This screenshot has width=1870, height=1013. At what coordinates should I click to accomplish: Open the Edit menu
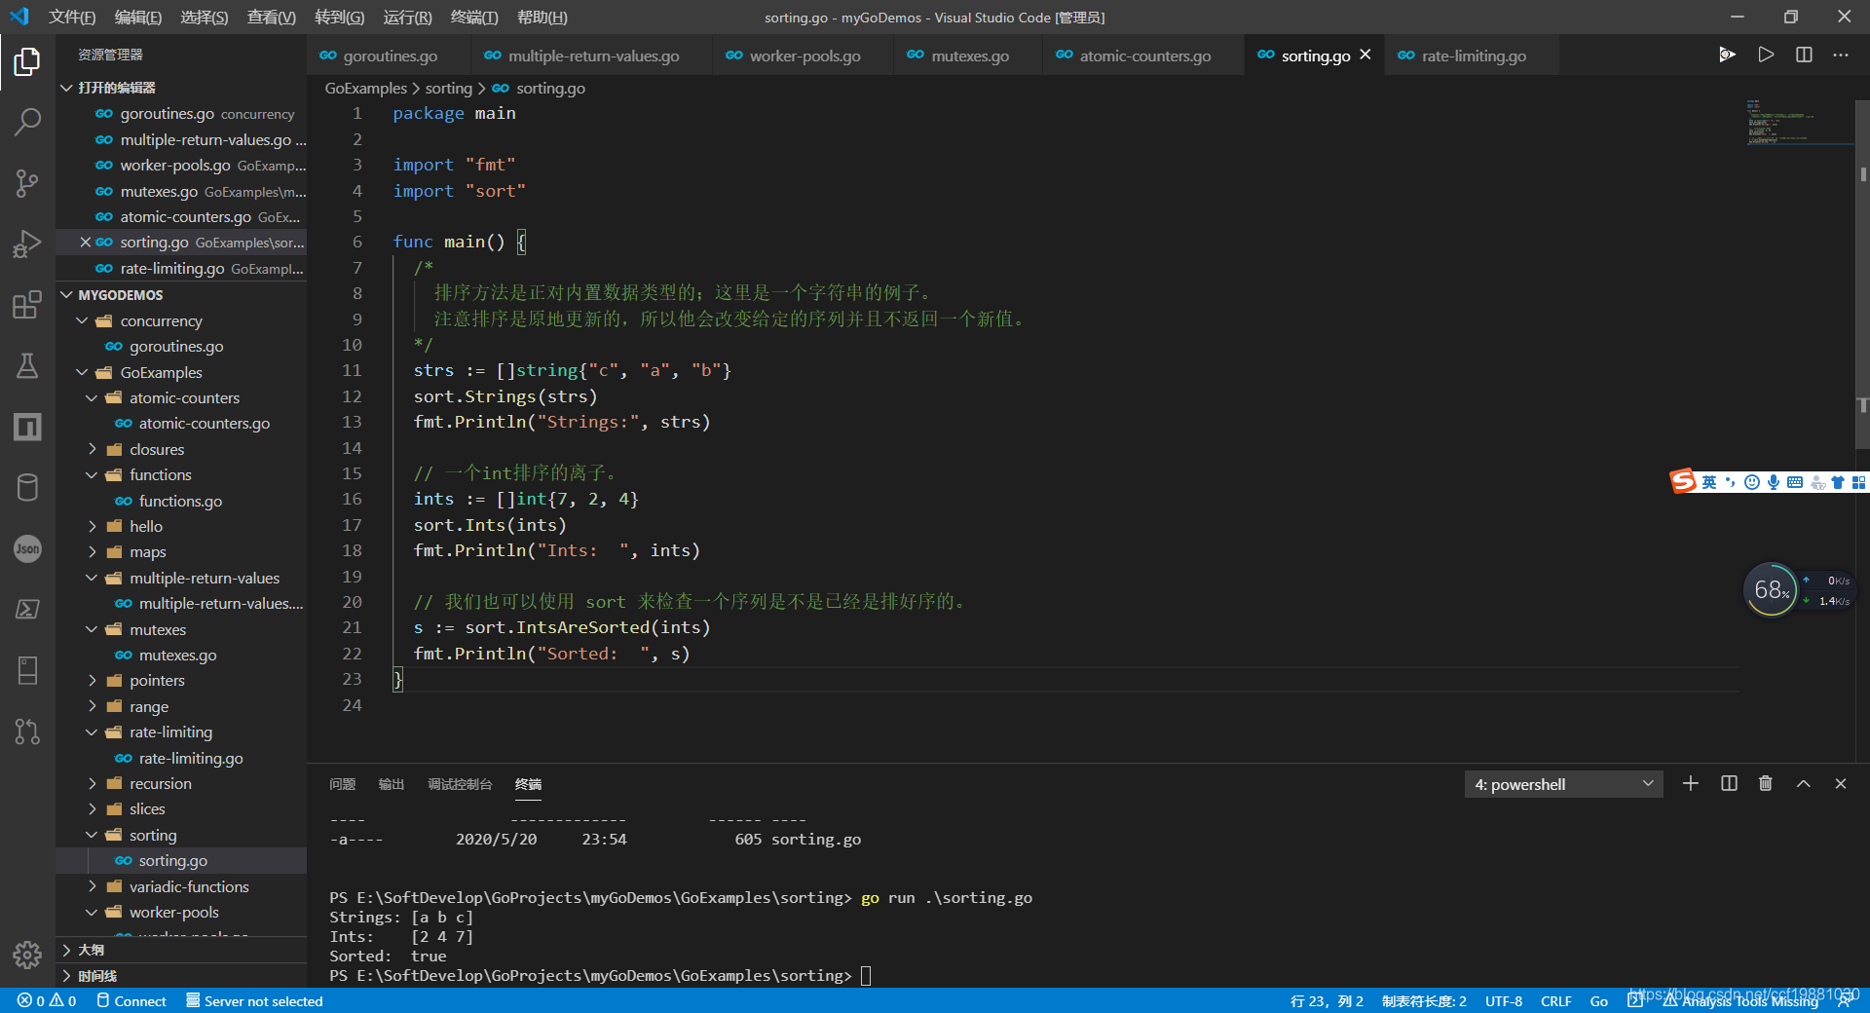click(x=138, y=17)
